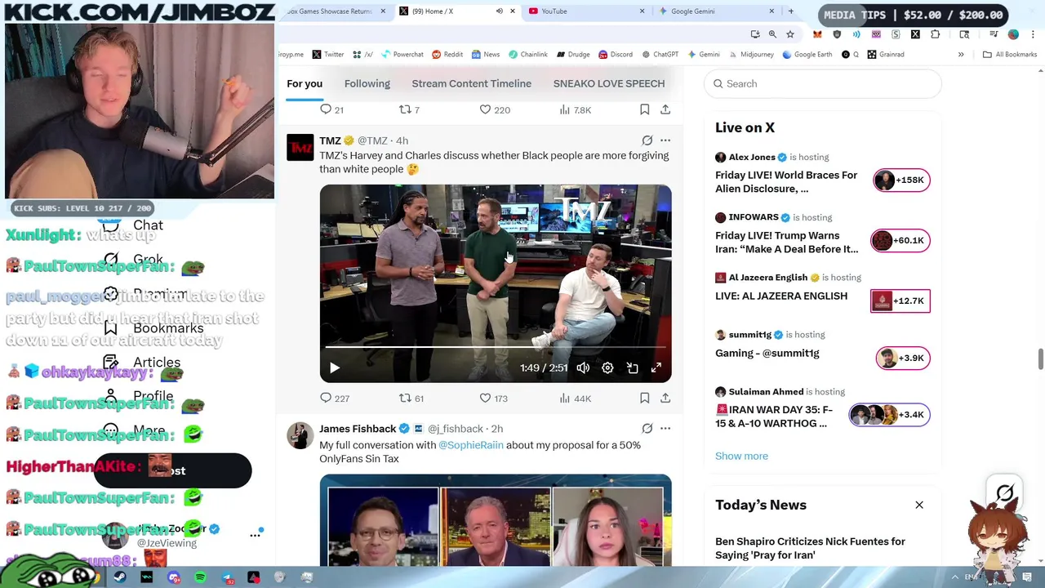Open the SNEAKO LOVE SPEECH tab
Viewport: 1045px width, 588px height.
[609, 83]
